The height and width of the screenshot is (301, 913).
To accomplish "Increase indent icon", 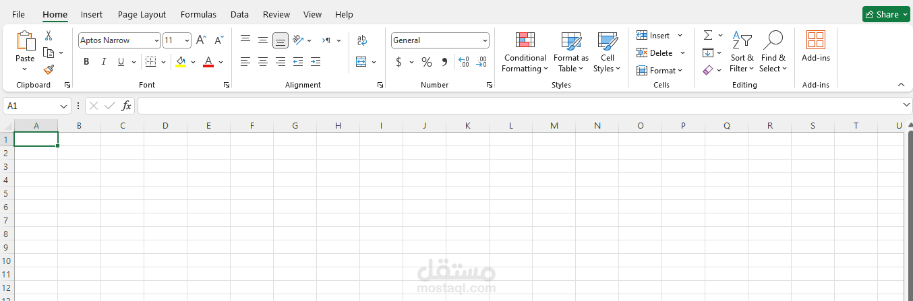I will pyautogui.click(x=316, y=62).
